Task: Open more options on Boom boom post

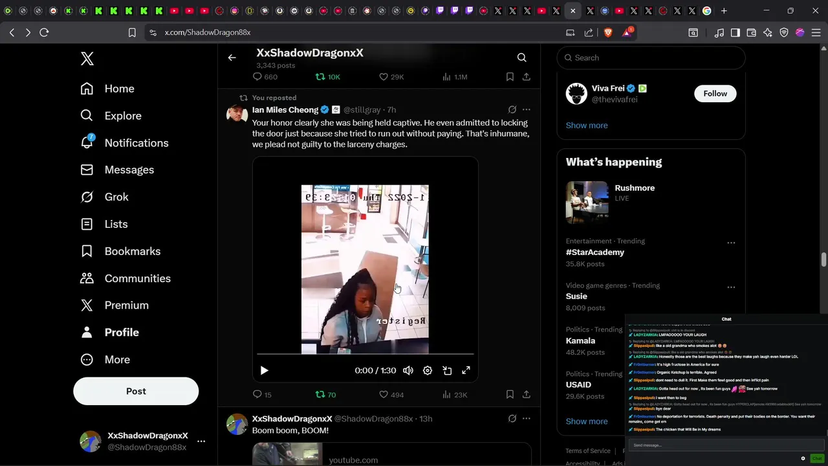Action: 527,419
